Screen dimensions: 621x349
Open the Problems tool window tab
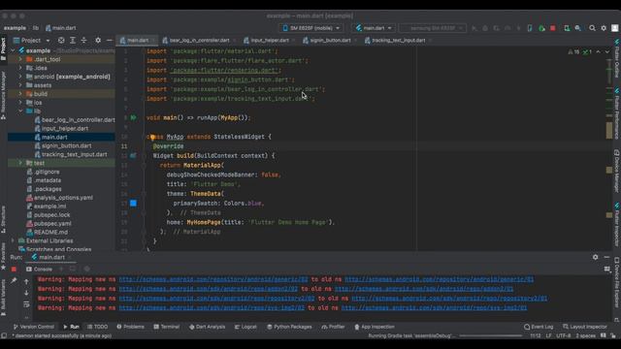click(130, 327)
